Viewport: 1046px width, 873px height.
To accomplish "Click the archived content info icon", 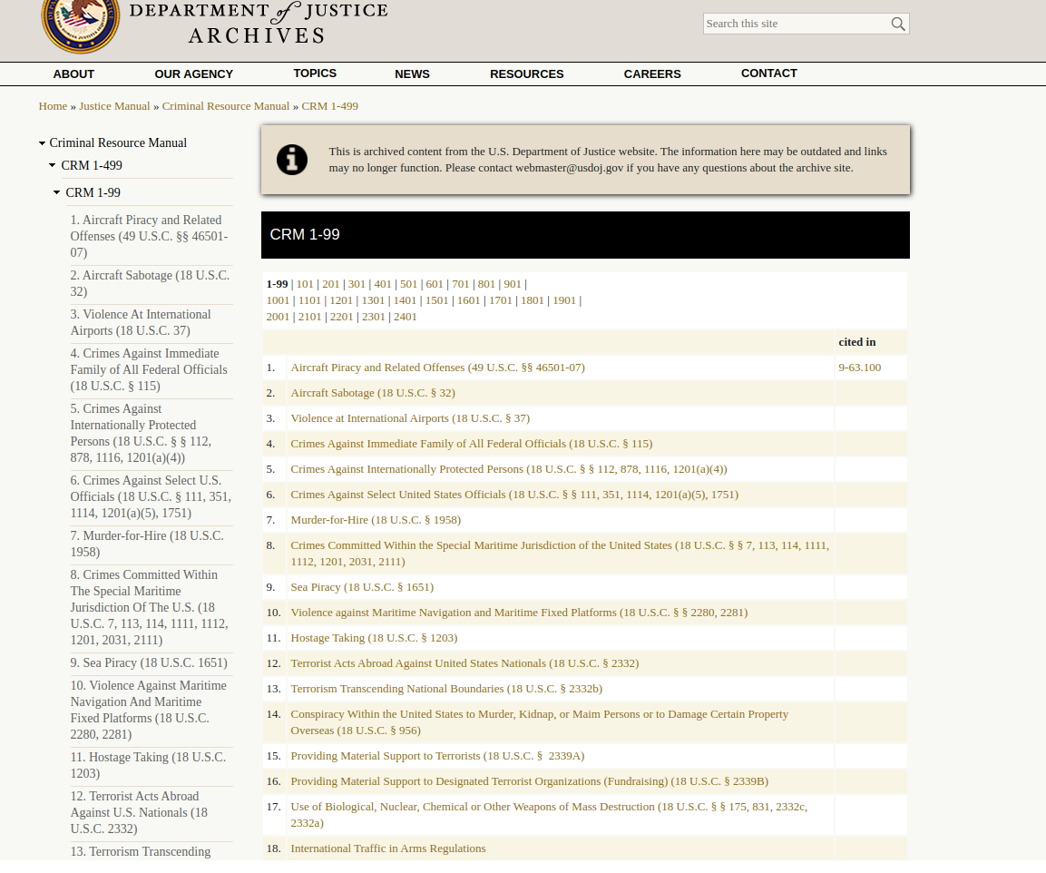I will pos(292,161).
